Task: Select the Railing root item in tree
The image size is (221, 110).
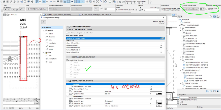Action: click(x=52, y=28)
